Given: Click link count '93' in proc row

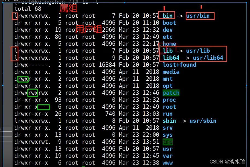Looking at the screenshot, I should pos(58,100).
